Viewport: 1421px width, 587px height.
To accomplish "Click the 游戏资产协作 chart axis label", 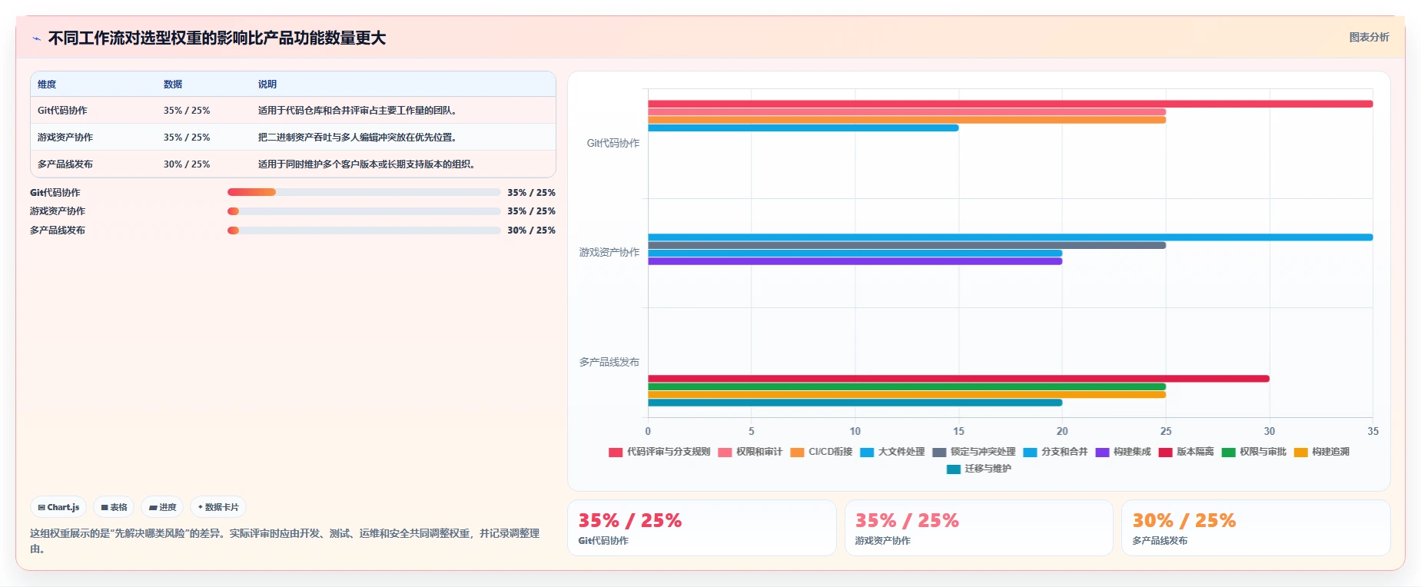I will 609,252.
